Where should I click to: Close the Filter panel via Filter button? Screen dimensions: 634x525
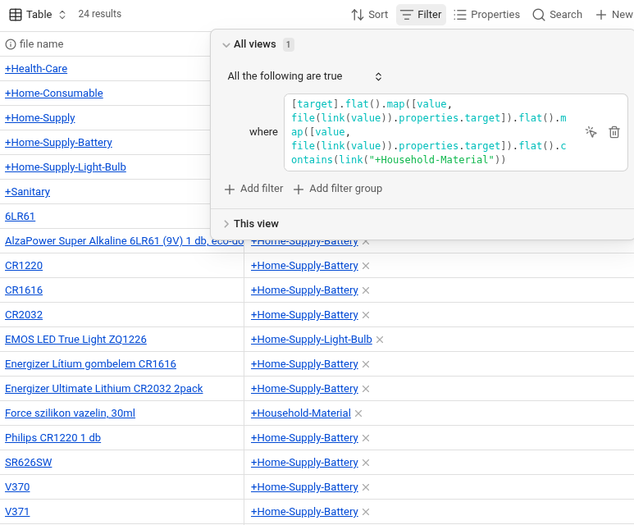click(x=421, y=15)
